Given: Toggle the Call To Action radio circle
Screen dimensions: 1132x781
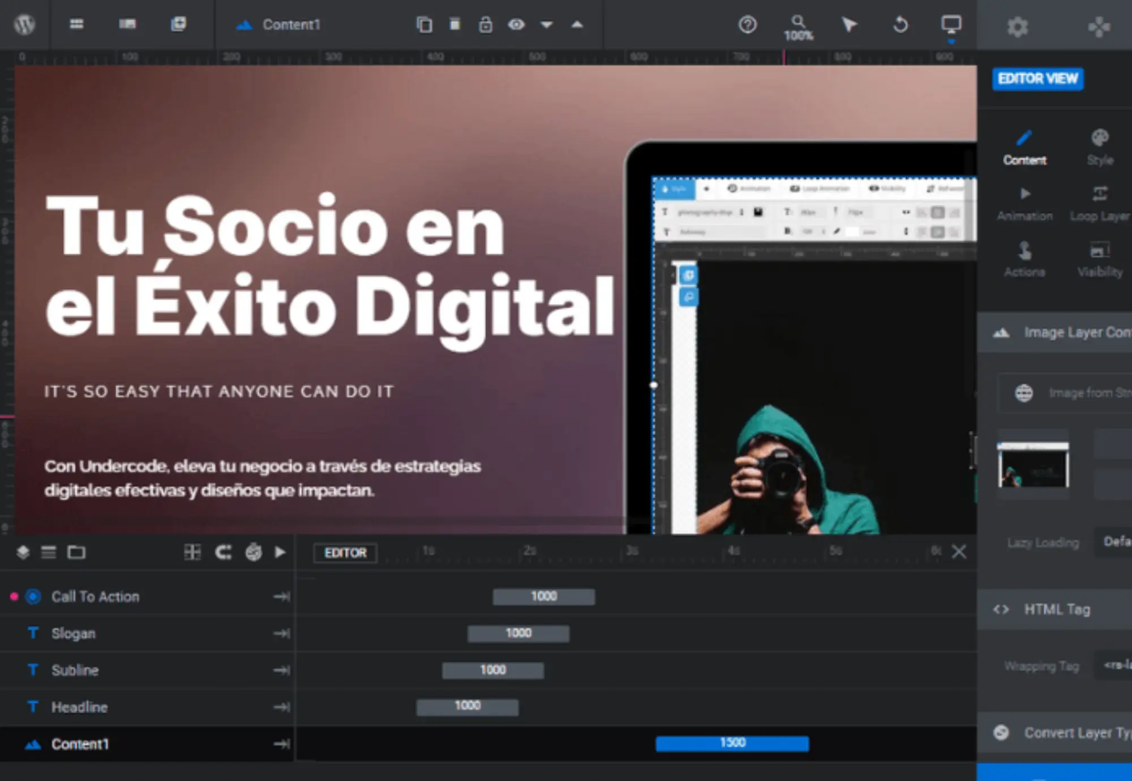Looking at the screenshot, I should (x=33, y=597).
